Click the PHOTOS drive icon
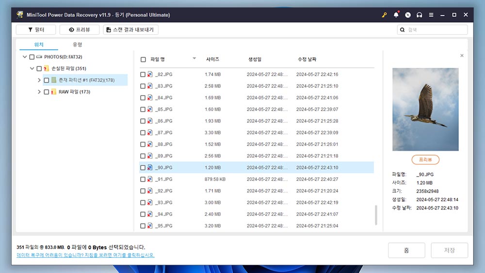 coord(39,57)
